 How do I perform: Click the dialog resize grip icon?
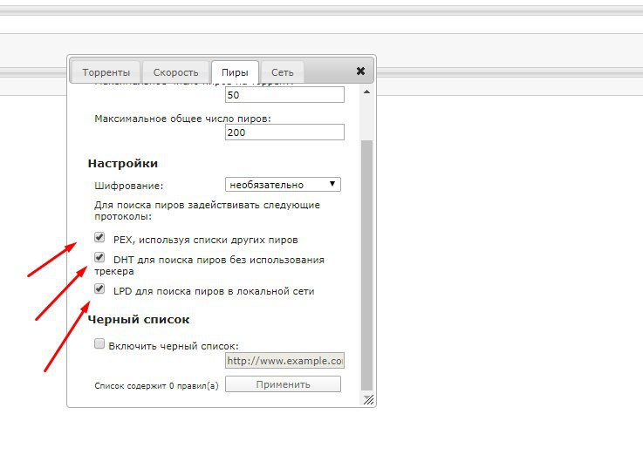(368, 400)
